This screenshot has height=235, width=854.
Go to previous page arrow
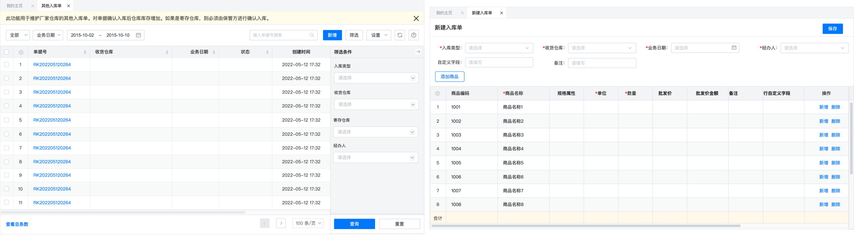[x=265, y=223]
